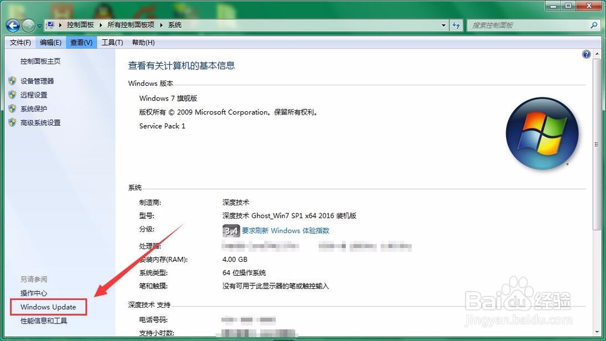Open 操作中心 link
Screen dimensions: 606x341
[x=33, y=293]
